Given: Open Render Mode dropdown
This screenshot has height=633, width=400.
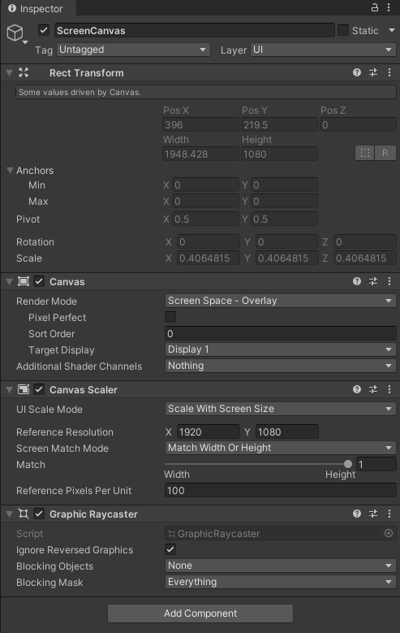Looking at the screenshot, I should point(280,301).
